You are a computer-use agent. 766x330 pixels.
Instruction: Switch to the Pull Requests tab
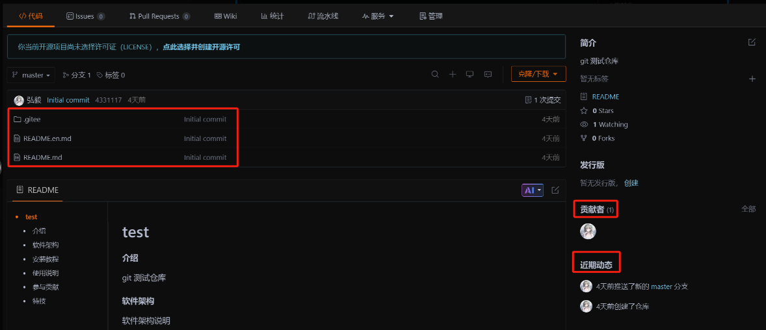click(x=160, y=16)
